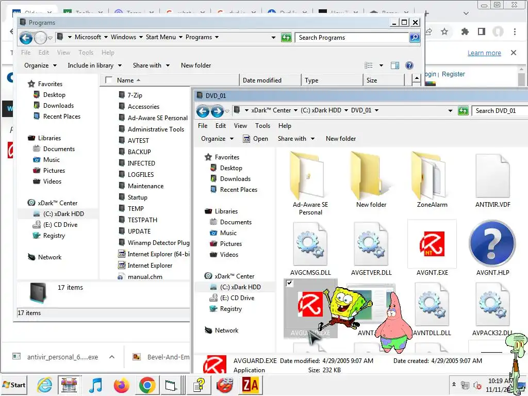The width and height of the screenshot is (528, 396).
Task: Open Include in library dropdown
Action: 95,65
